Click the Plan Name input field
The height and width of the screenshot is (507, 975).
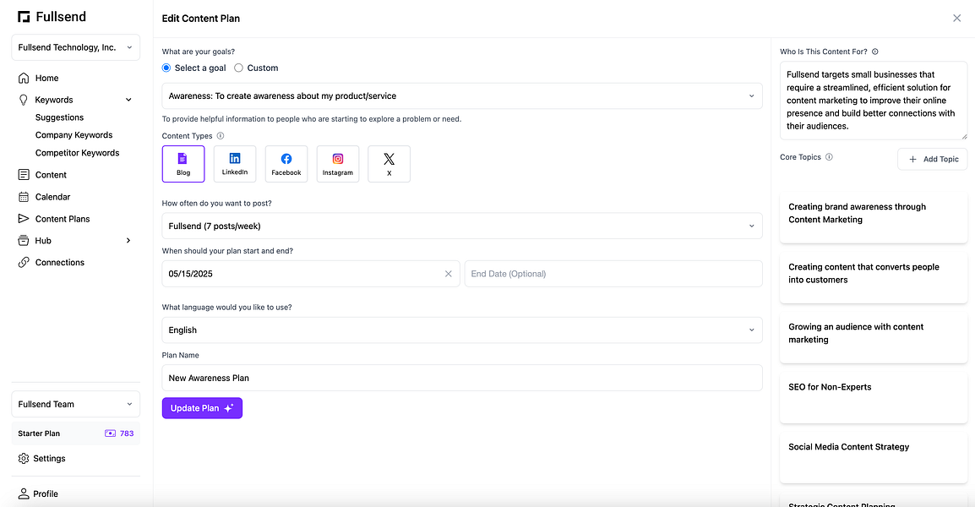[462, 378]
